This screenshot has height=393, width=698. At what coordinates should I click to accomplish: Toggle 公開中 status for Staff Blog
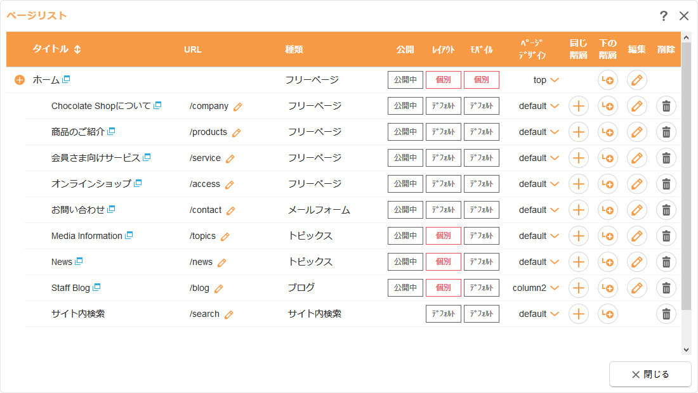(405, 288)
